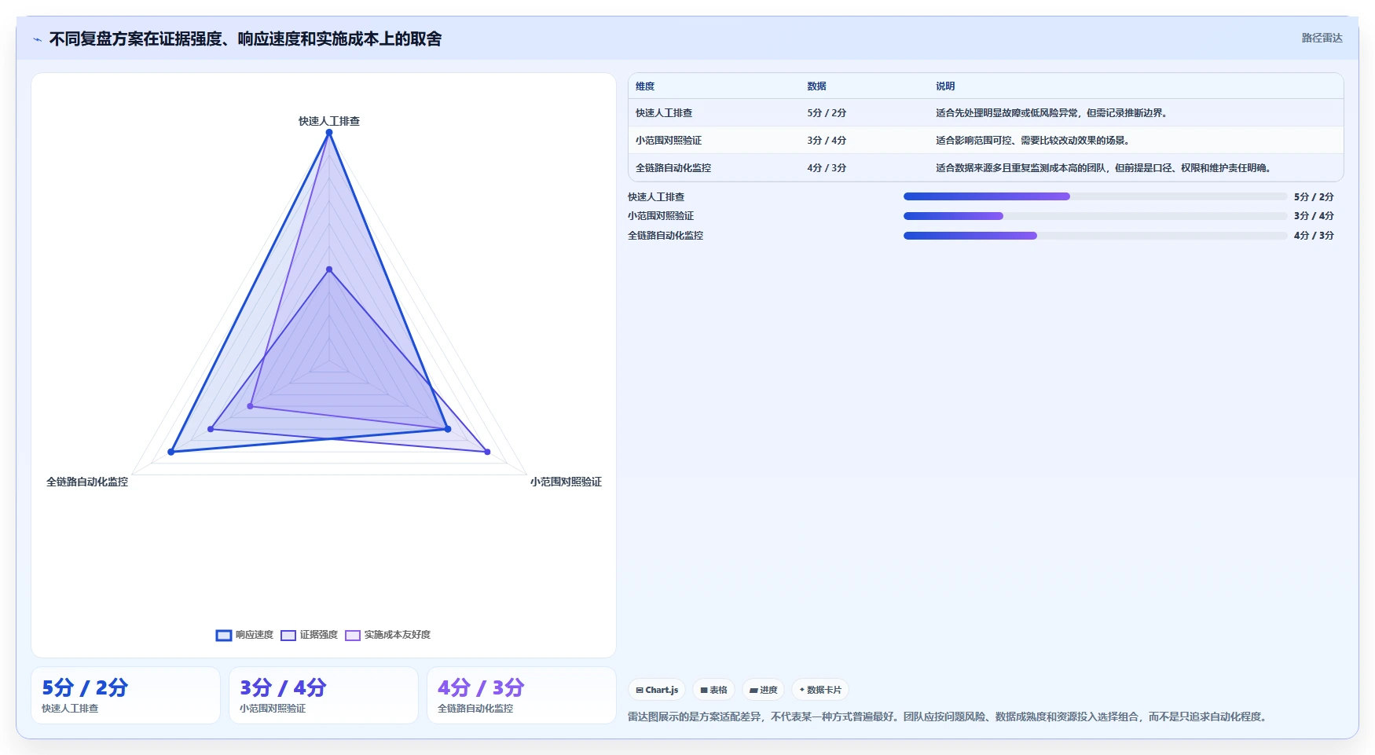1375x755 pixels.
Task: Click the description starting 适合数据来源多
Action: (1105, 168)
